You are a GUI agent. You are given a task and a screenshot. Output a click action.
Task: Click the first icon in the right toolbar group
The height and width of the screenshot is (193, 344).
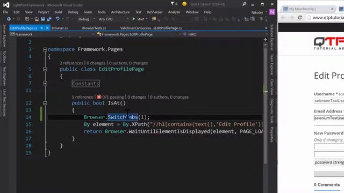coord(246,19)
